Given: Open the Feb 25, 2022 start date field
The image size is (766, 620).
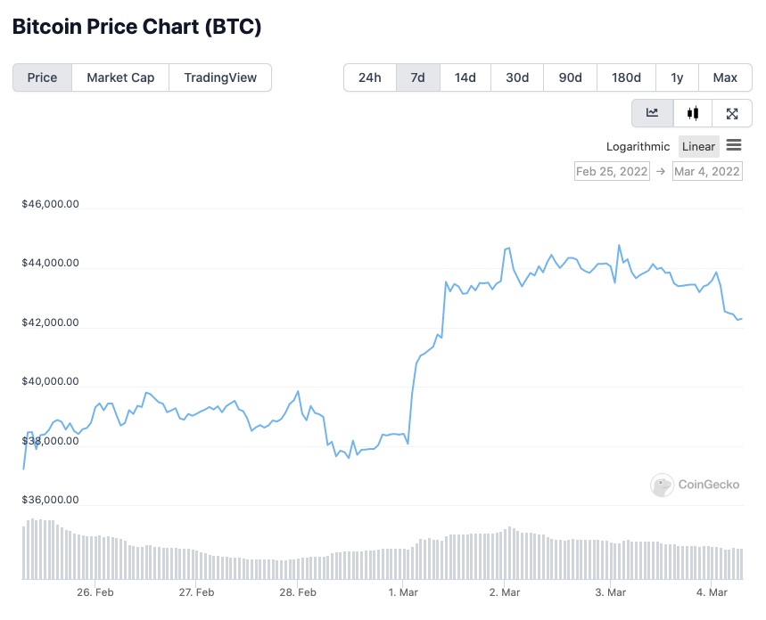Looking at the screenshot, I should tap(612, 171).
